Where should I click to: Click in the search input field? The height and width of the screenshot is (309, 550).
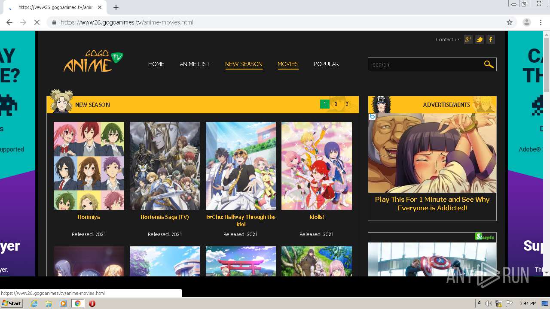pyautogui.click(x=425, y=64)
